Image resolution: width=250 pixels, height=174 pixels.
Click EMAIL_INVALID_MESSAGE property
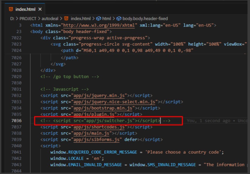(95, 165)
